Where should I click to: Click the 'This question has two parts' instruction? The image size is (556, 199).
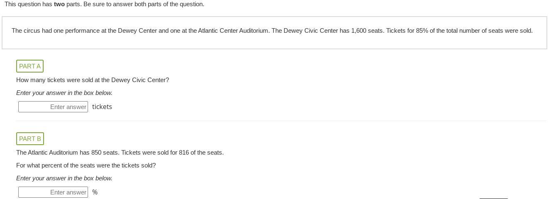104,4
